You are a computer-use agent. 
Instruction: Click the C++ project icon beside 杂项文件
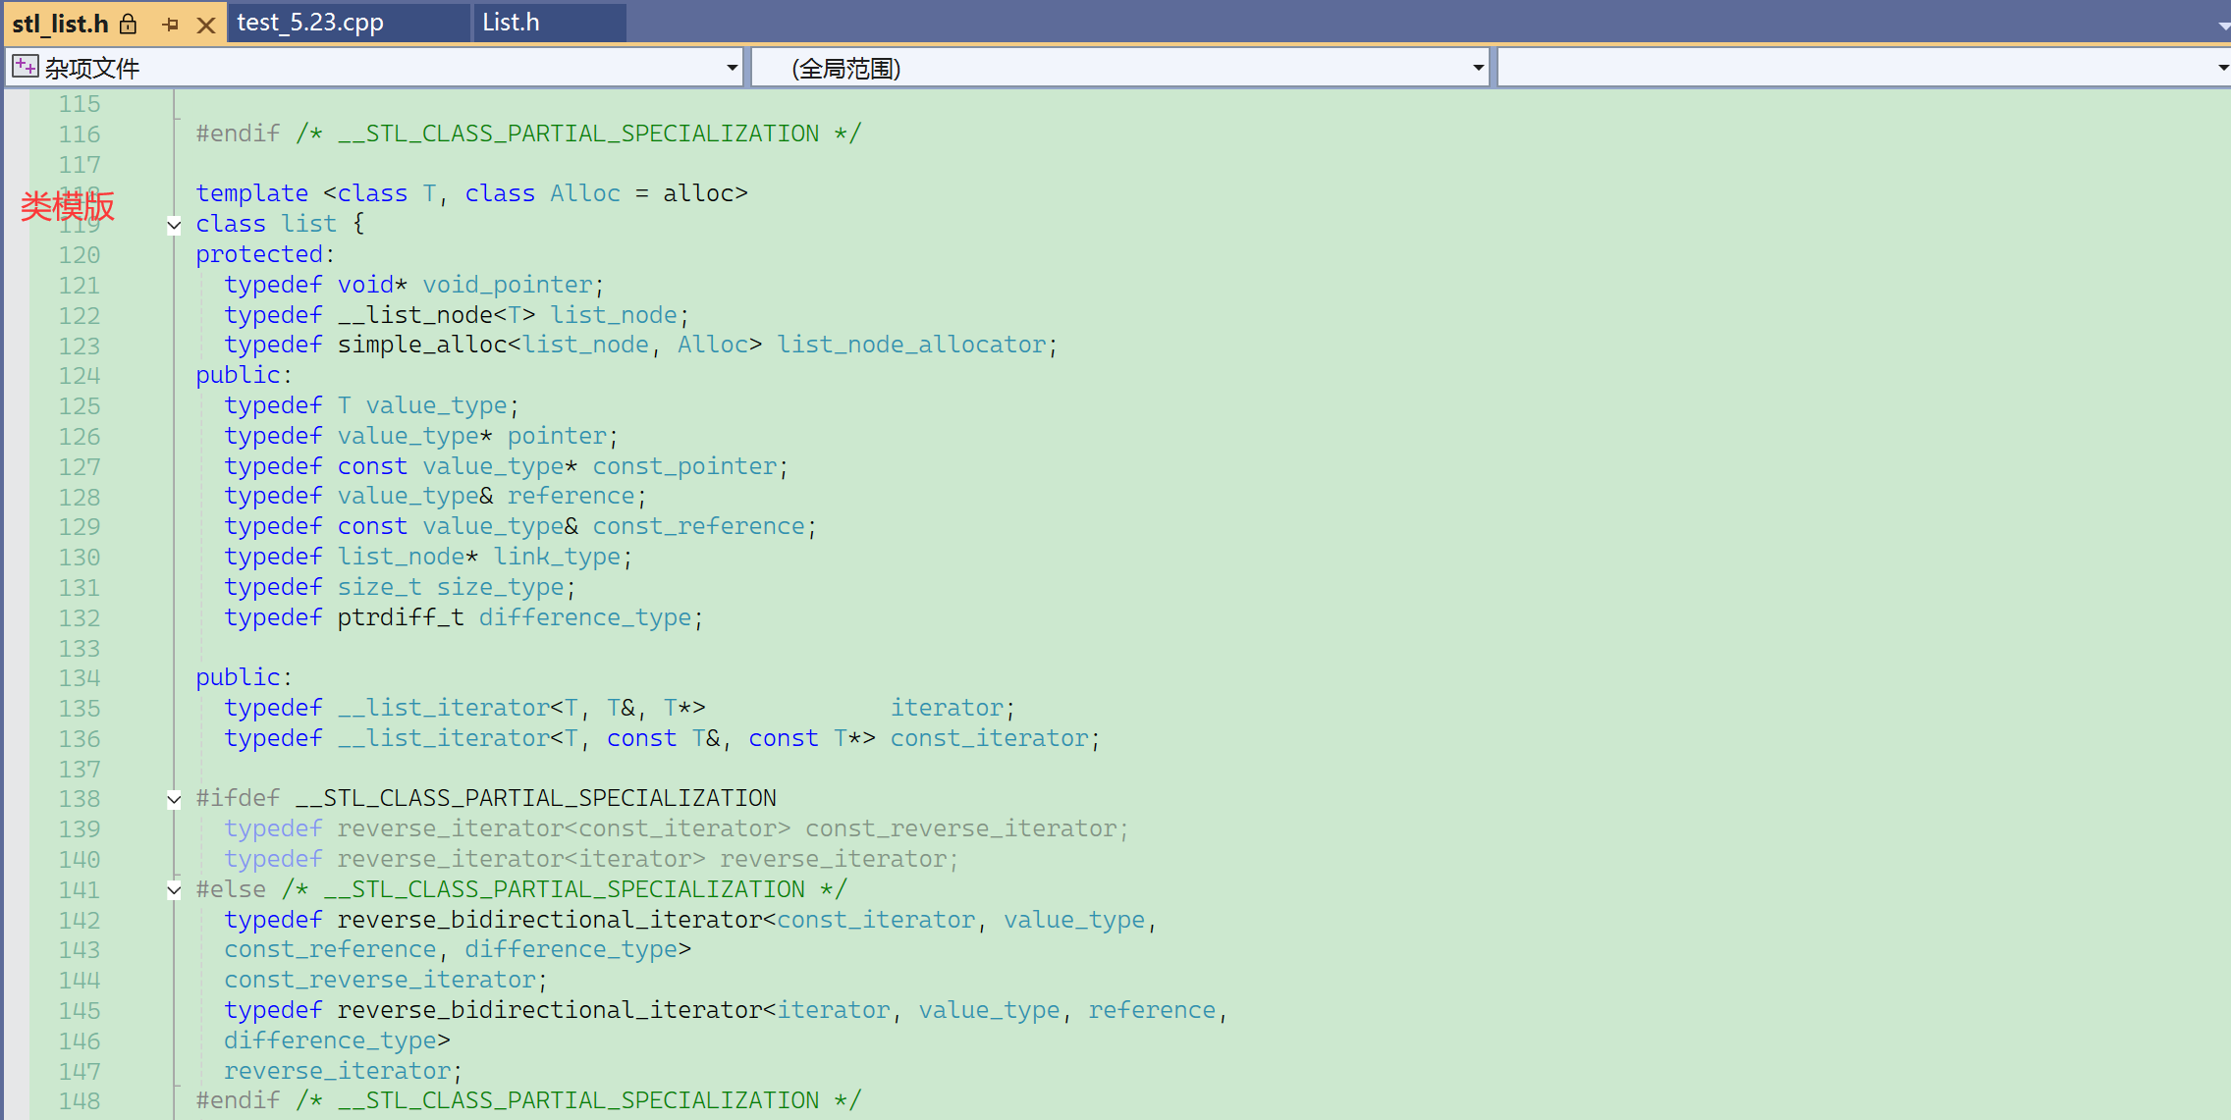[x=25, y=67]
